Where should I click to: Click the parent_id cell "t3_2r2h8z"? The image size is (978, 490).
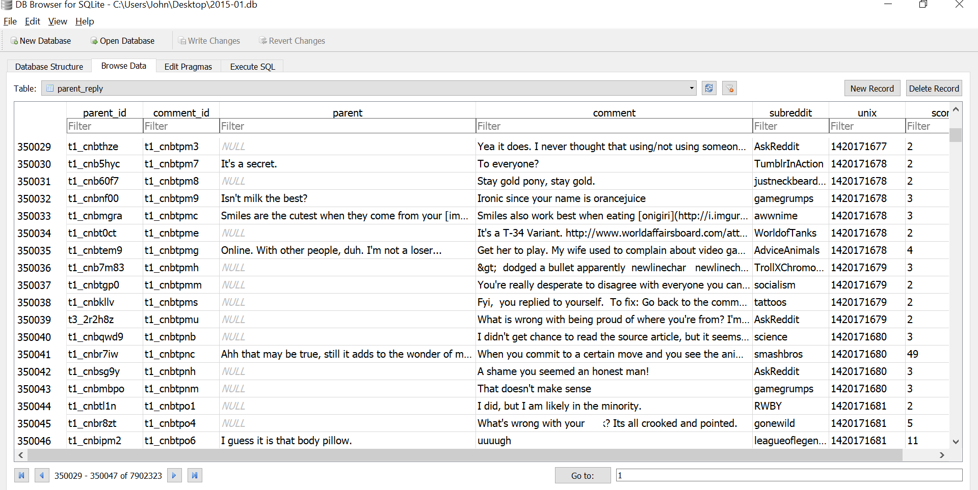(105, 320)
